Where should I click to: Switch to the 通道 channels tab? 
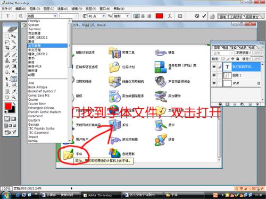(x=226, y=47)
